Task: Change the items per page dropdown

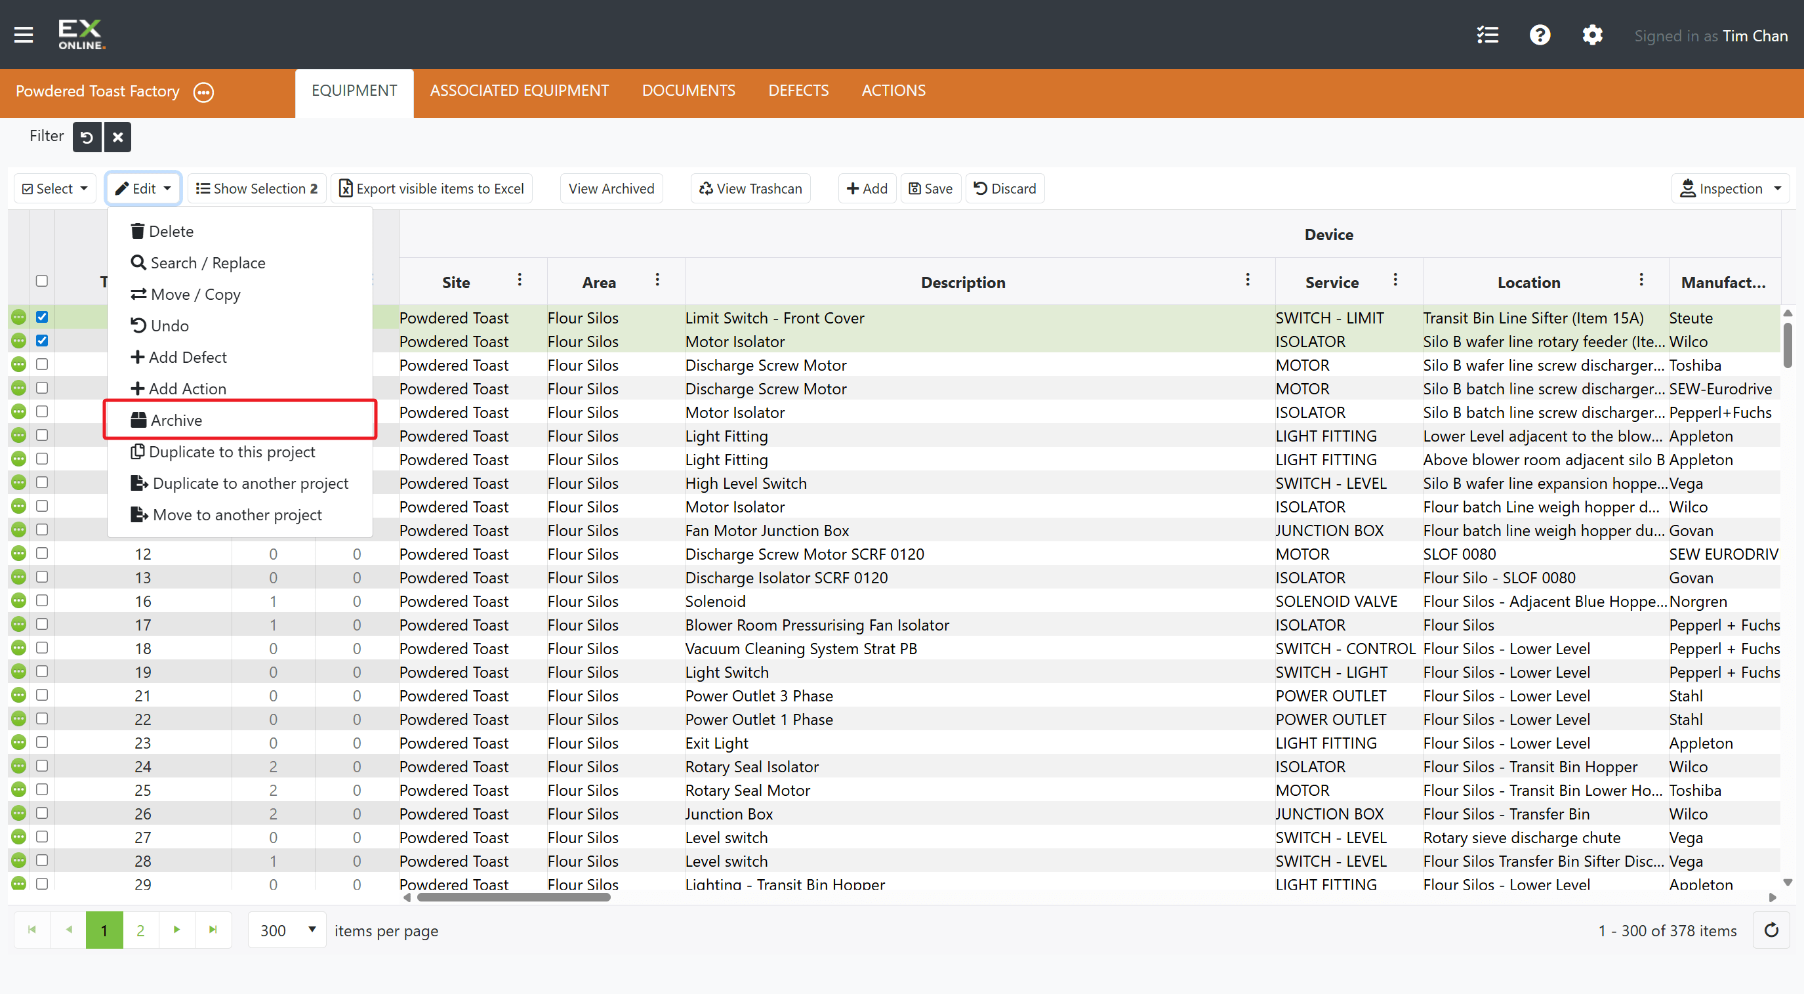Action: point(287,930)
